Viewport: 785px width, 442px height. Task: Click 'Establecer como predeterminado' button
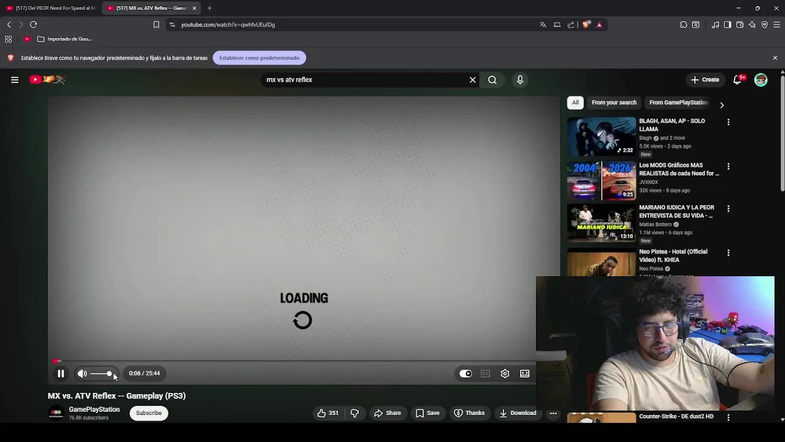point(259,58)
